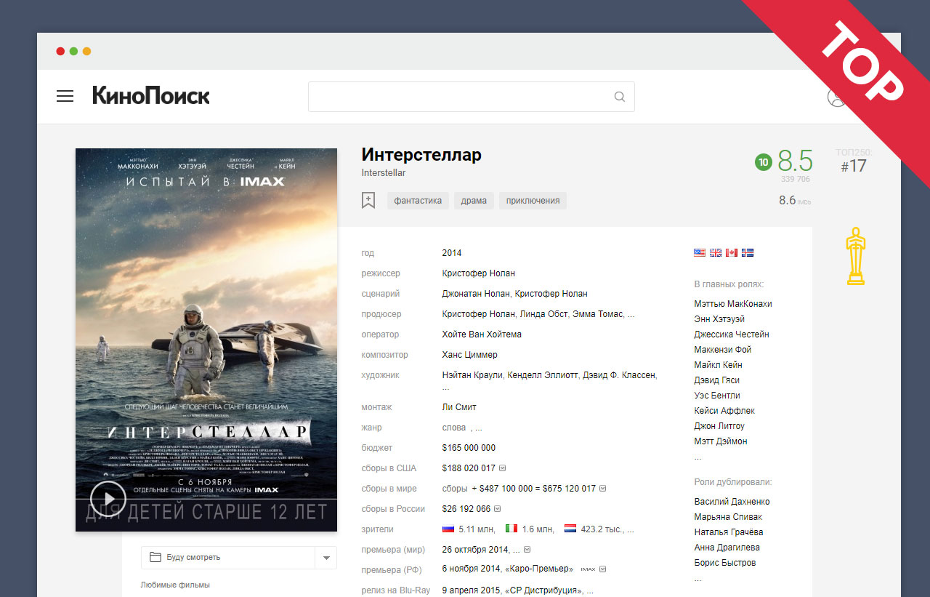Expand details next to сборы в США
This screenshot has height=597, width=930.
click(x=501, y=468)
